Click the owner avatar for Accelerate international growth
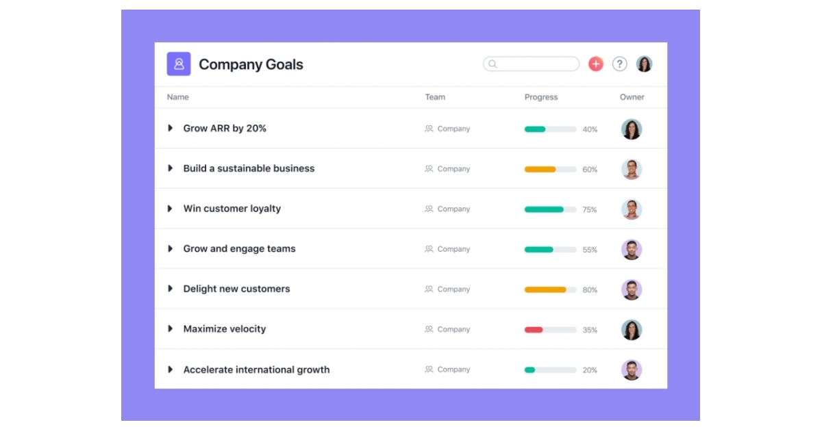The height and width of the screenshot is (429, 822). tap(631, 369)
